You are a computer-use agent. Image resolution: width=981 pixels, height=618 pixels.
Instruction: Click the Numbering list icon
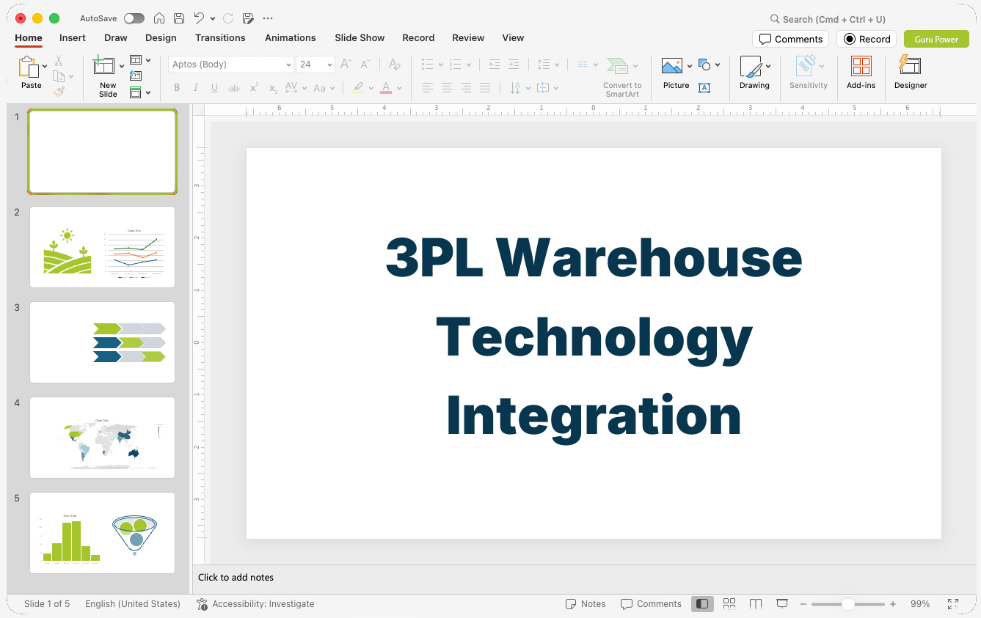pos(455,65)
